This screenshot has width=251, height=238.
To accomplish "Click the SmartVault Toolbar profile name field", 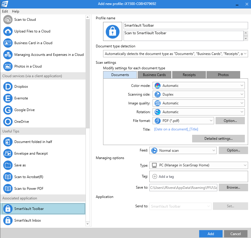I will click(x=186, y=25).
